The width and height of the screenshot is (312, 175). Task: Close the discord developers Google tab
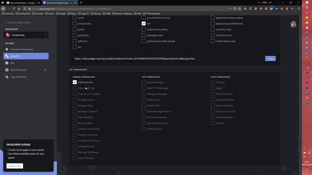pos(39,3)
